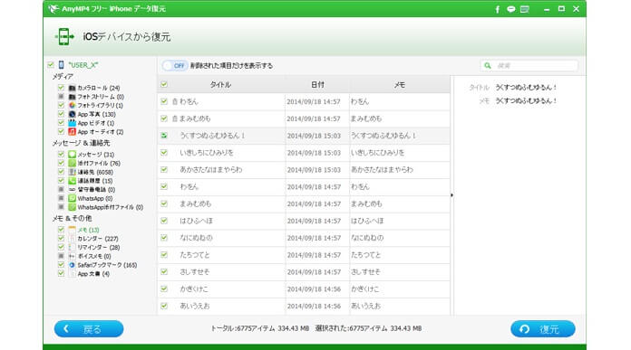The image size is (631, 350).
Task: Uncheck the メッセージ (31) checkbox
Action: click(x=61, y=154)
